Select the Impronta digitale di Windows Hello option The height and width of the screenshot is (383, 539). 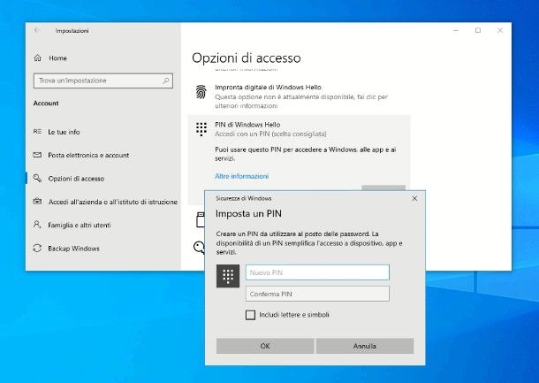pos(268,88)
